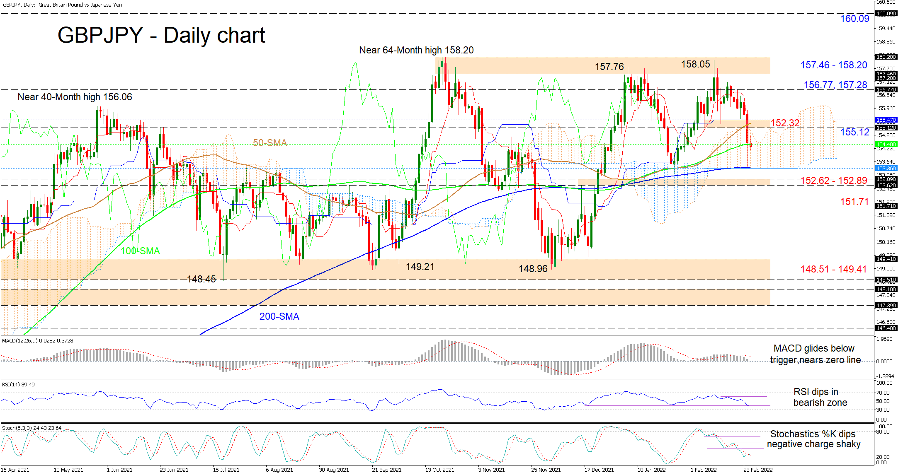Click the red 152.32 price annotation
Viewport: 903px width, 475px height.
click(785, 123)
